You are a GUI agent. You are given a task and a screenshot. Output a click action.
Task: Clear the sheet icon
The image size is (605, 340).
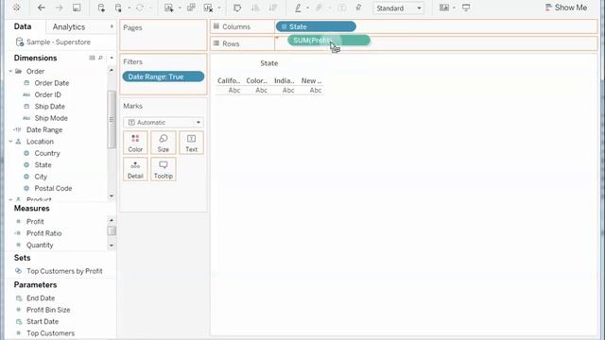pos(208,8)
